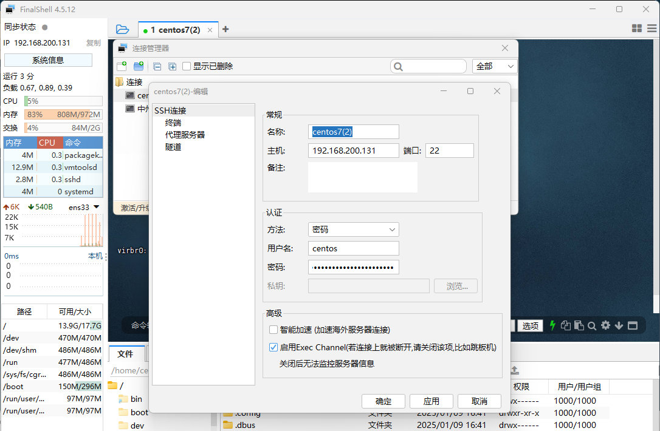
Task: Enable the 显示已删除 checkbox
Action: coord(187,66)
